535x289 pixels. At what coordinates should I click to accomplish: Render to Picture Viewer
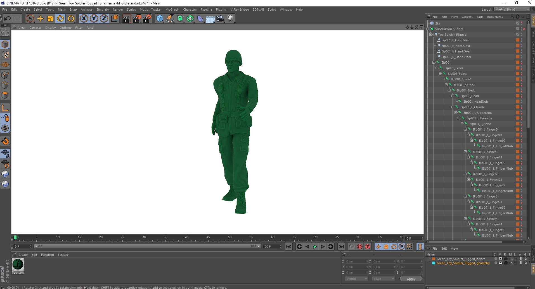(x=137, y=19)
